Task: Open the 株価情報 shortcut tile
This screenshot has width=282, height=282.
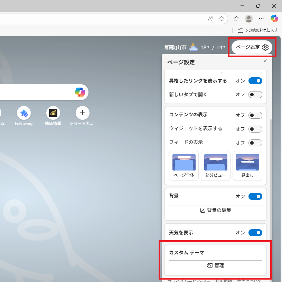Action: (x=53, y=113)
